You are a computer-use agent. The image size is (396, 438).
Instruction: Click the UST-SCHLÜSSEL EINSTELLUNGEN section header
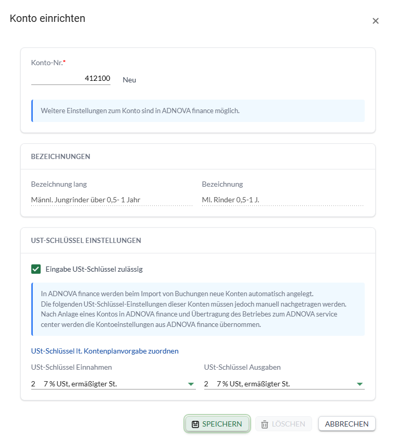point(86,240)
